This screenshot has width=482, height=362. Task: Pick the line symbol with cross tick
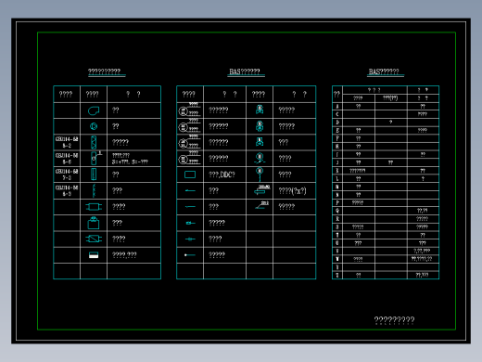tap(190, 239)
